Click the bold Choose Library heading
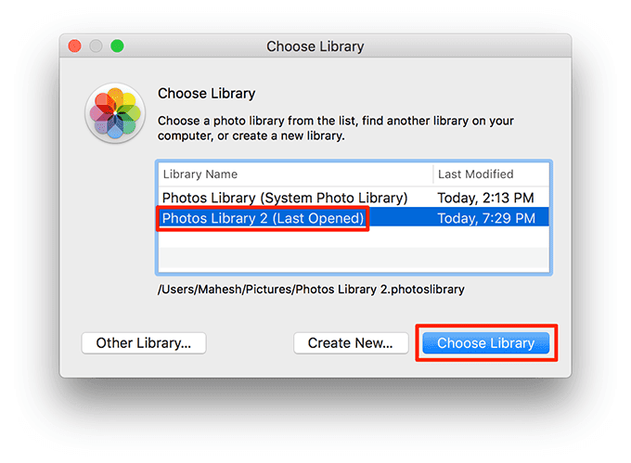The height and width of the screenshot is (463, 631). (206, 94)
